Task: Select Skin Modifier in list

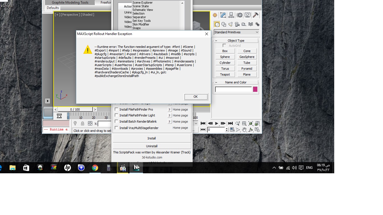Action: point(141,24)
